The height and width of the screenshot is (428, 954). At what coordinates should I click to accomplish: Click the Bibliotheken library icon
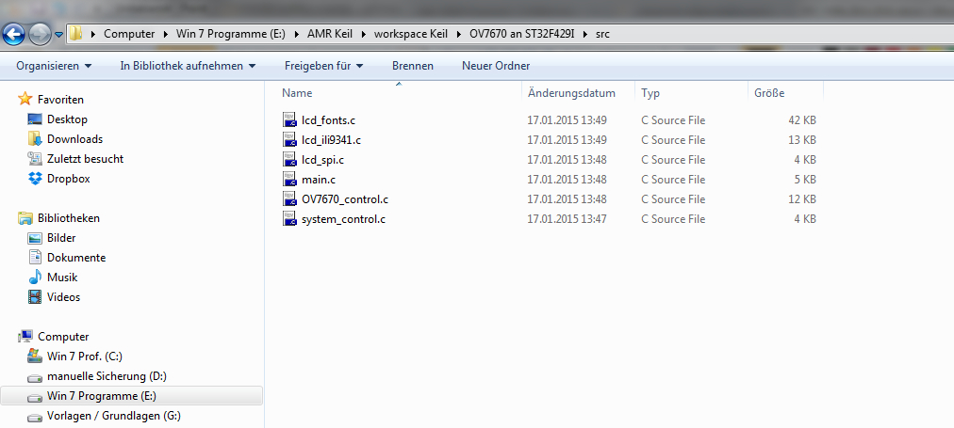[25, 217]
